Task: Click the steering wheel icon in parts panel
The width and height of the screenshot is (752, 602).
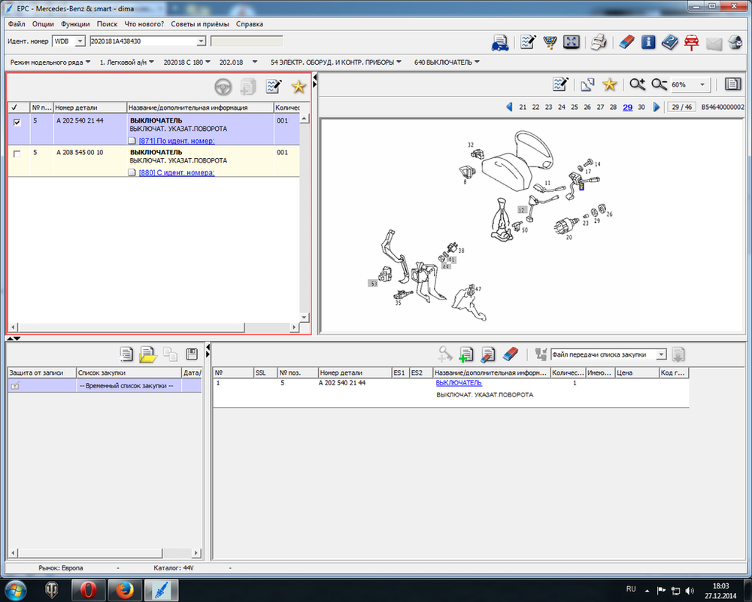Action: pos(223,87)
